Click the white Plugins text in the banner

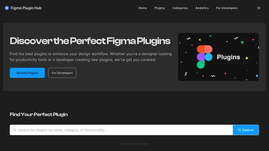pos(228,57)
